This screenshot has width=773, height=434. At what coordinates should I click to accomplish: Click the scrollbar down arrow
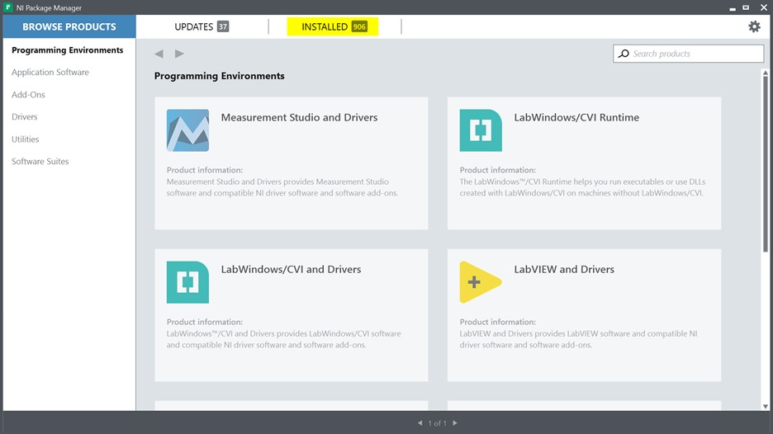point(765,407)
